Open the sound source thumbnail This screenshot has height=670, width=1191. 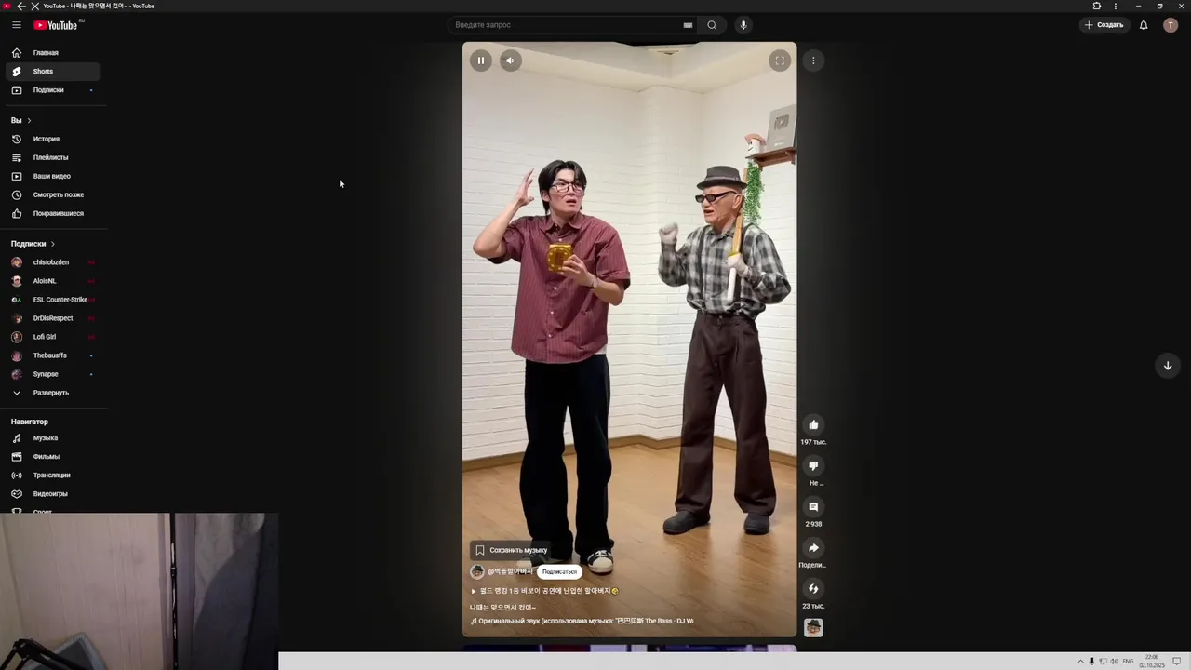[x=813, y=628]
